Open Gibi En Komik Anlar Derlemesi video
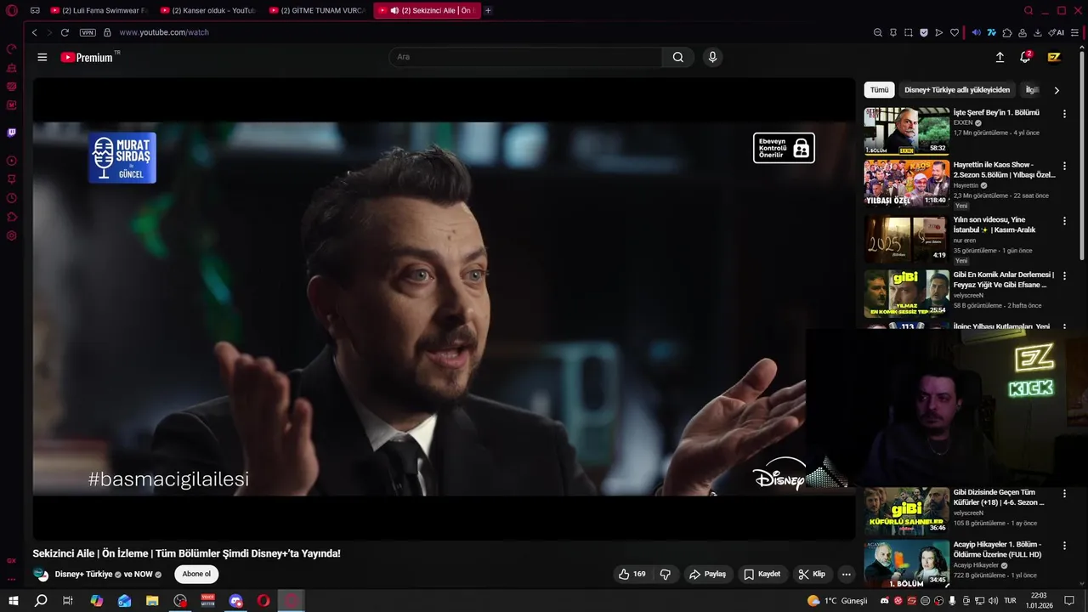Image resolution: width=1088 pixels, height=612 pixels. 907,293
